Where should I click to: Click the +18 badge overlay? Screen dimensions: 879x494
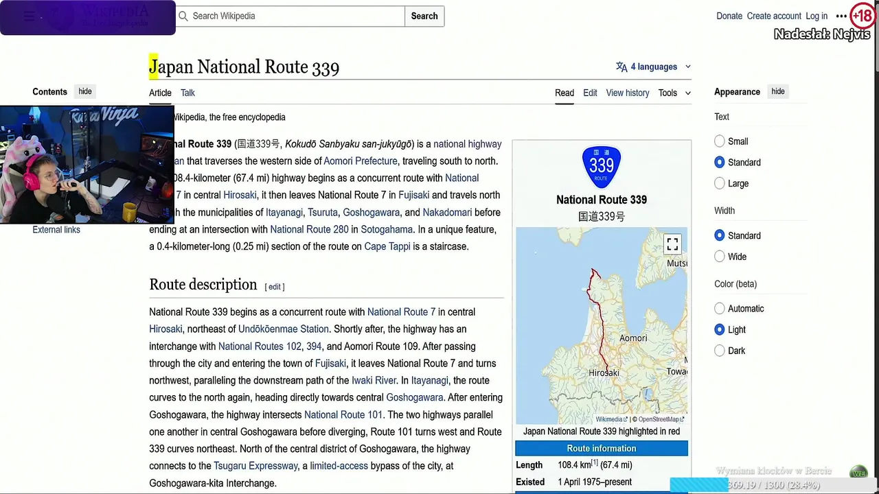pos(863,15)
